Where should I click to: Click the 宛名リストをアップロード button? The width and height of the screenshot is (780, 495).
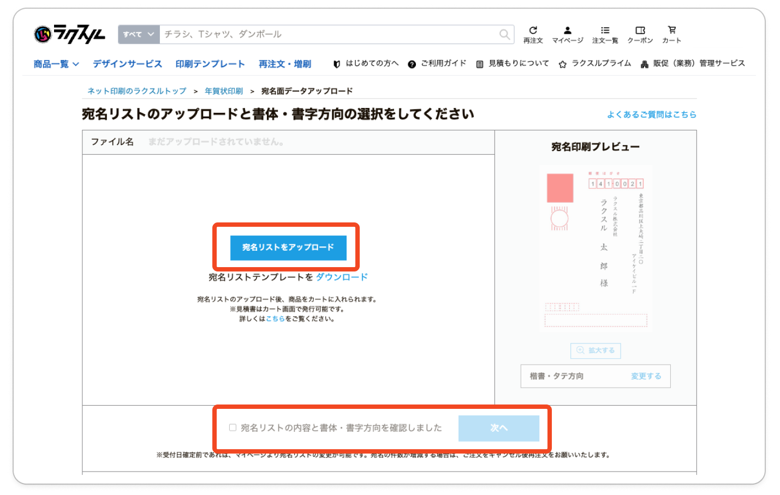288,247
